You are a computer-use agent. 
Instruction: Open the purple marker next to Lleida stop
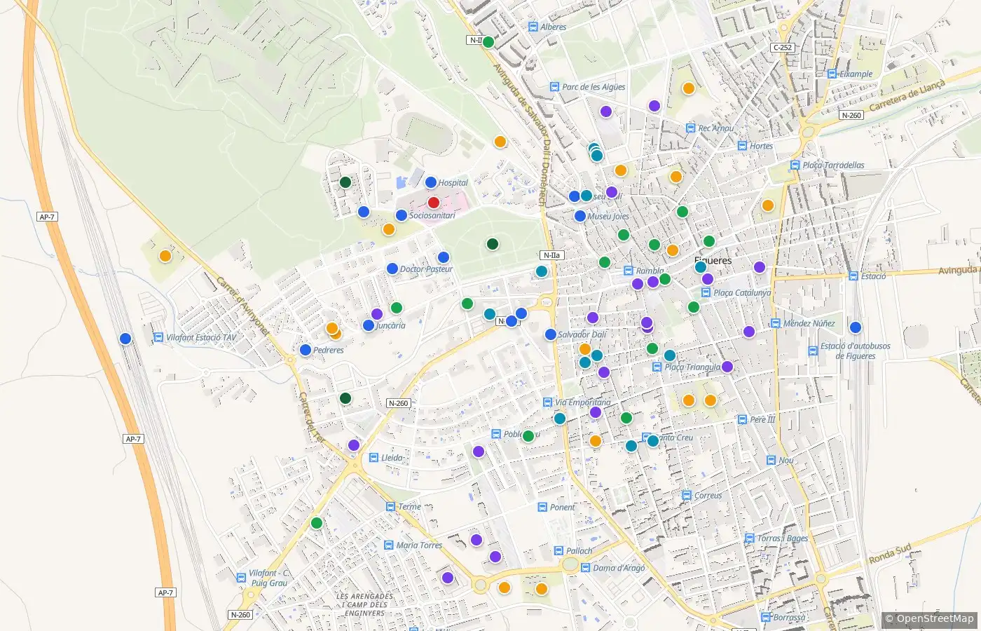pyautogui.click(x=354, y=445)
